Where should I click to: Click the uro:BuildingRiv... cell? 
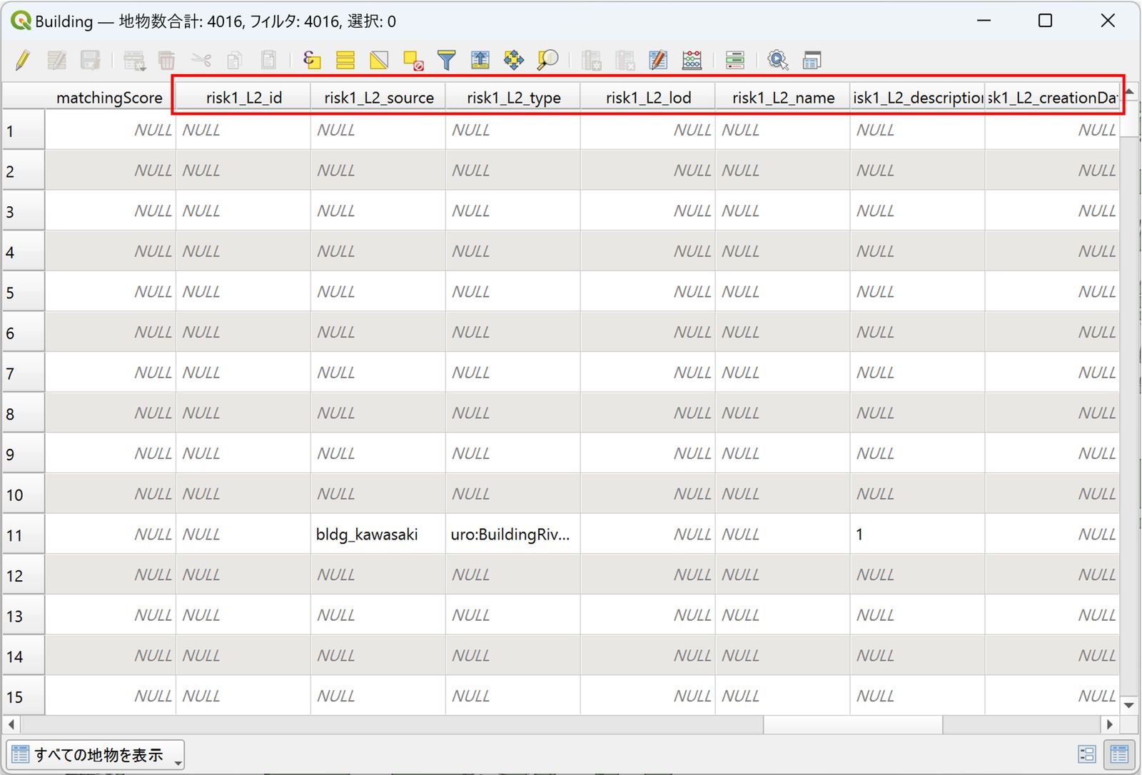click(x=513, y=535)
